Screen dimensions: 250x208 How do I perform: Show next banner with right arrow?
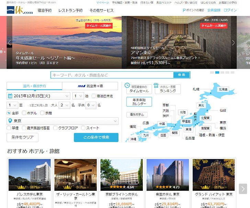coord(234,43)
